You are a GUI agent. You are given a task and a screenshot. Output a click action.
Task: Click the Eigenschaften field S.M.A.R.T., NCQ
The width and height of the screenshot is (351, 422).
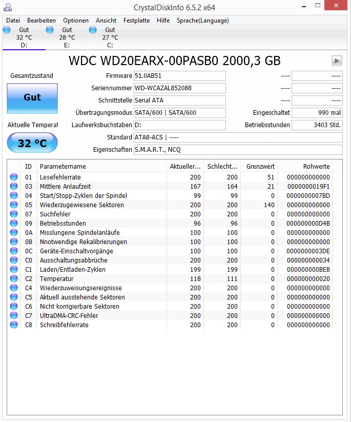point(238,150)
